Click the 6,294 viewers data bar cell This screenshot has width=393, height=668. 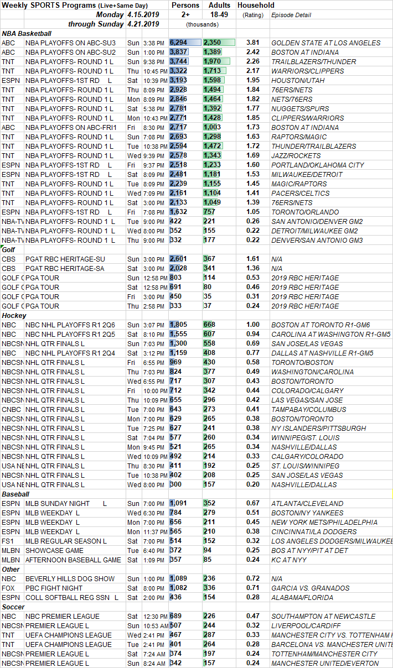point(185,43)
